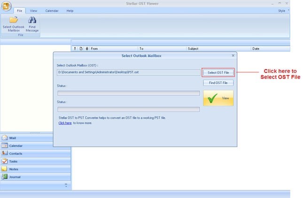
Task: Open the Select Outlook Mailbox tool
Action: pos(14,24)
